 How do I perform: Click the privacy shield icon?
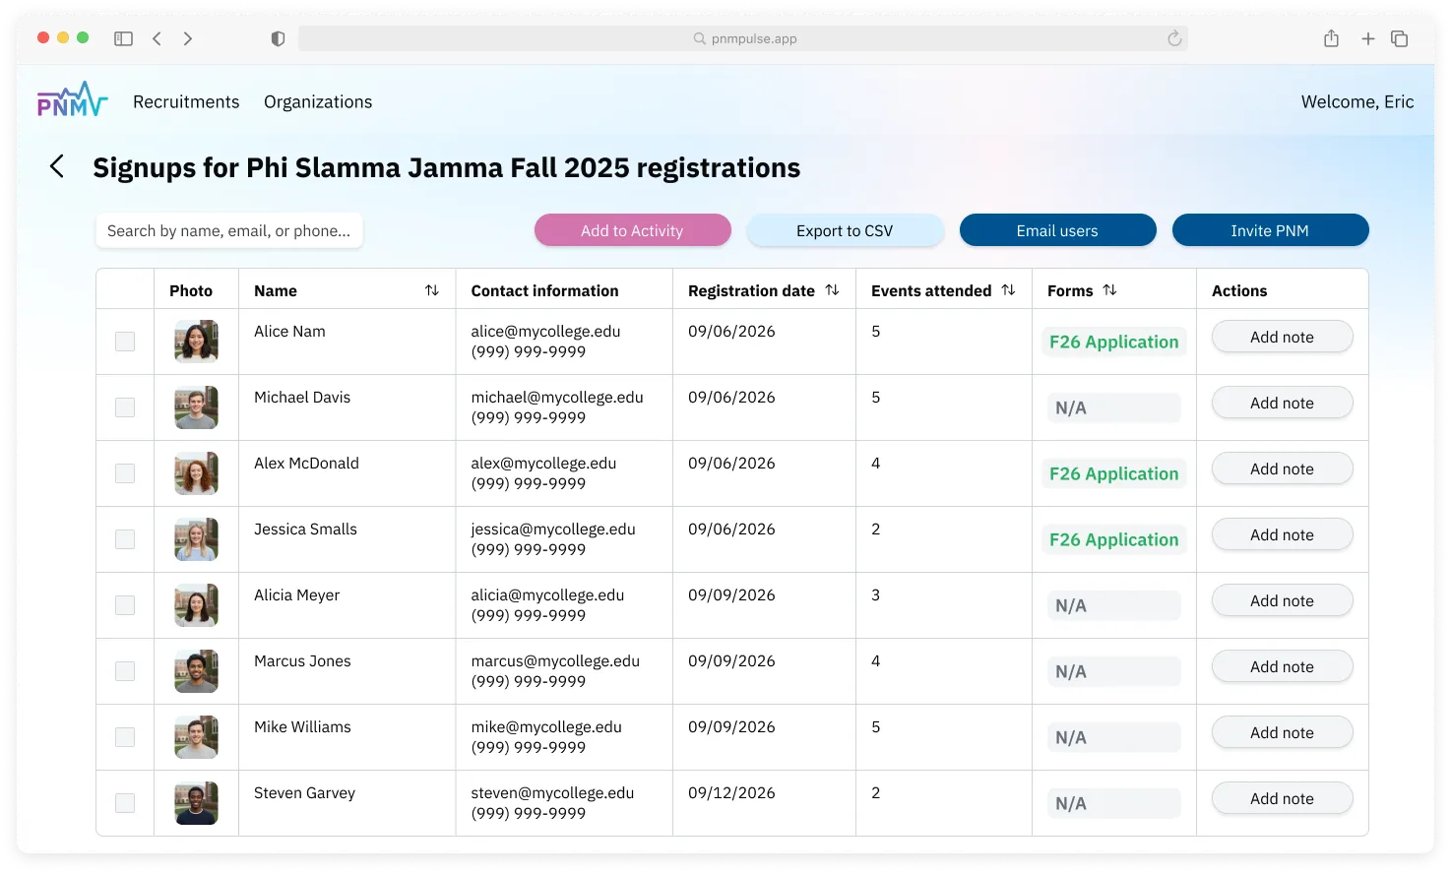(278, 38)
